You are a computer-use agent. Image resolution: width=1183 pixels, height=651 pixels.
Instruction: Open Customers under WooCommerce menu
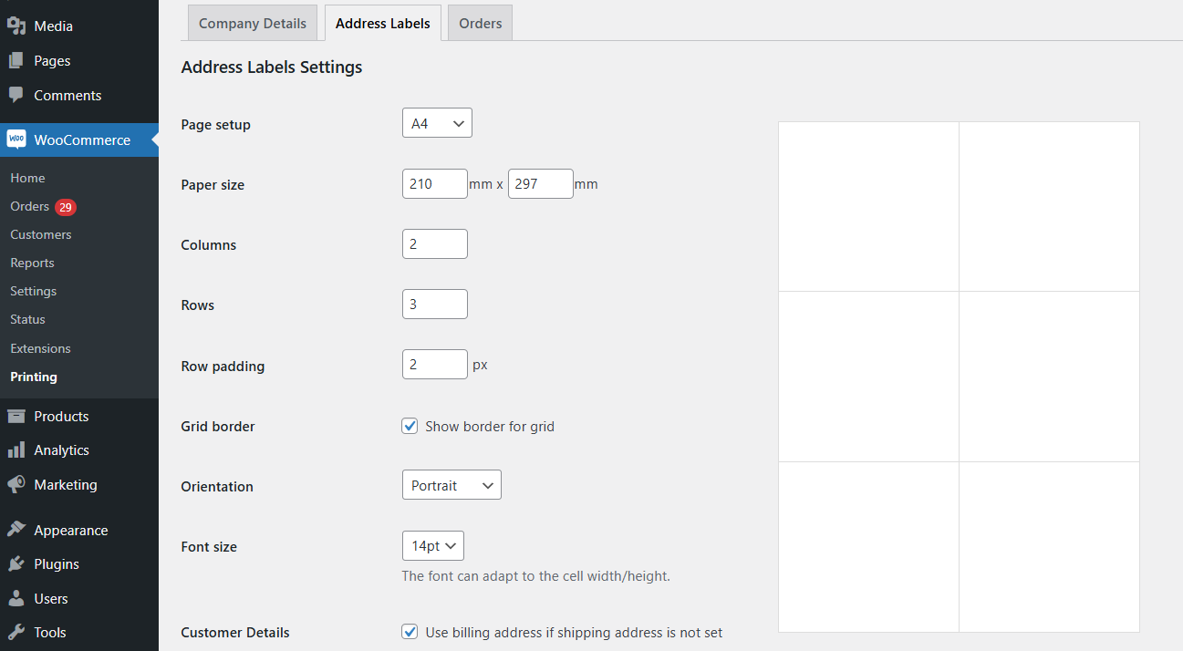(x=41, y=234)
